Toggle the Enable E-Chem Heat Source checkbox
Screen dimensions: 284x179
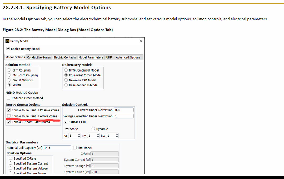pos(9,122)
